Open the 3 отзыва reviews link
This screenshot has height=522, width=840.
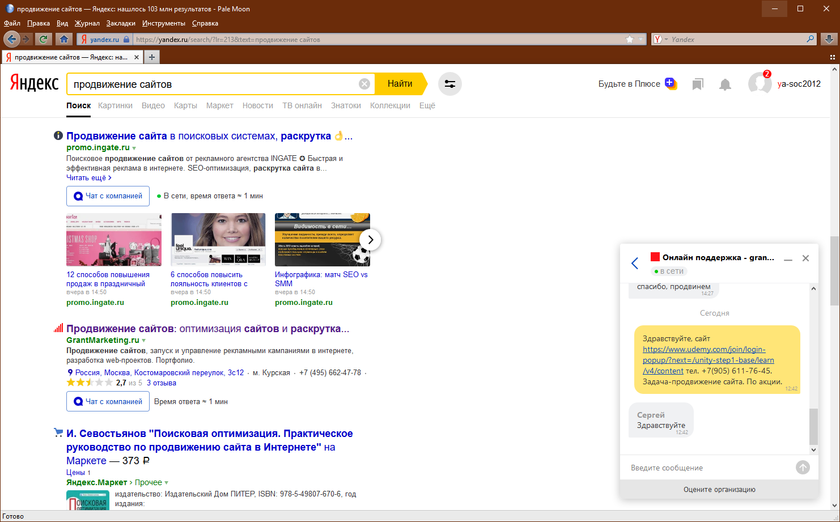[x=162, y=383]
